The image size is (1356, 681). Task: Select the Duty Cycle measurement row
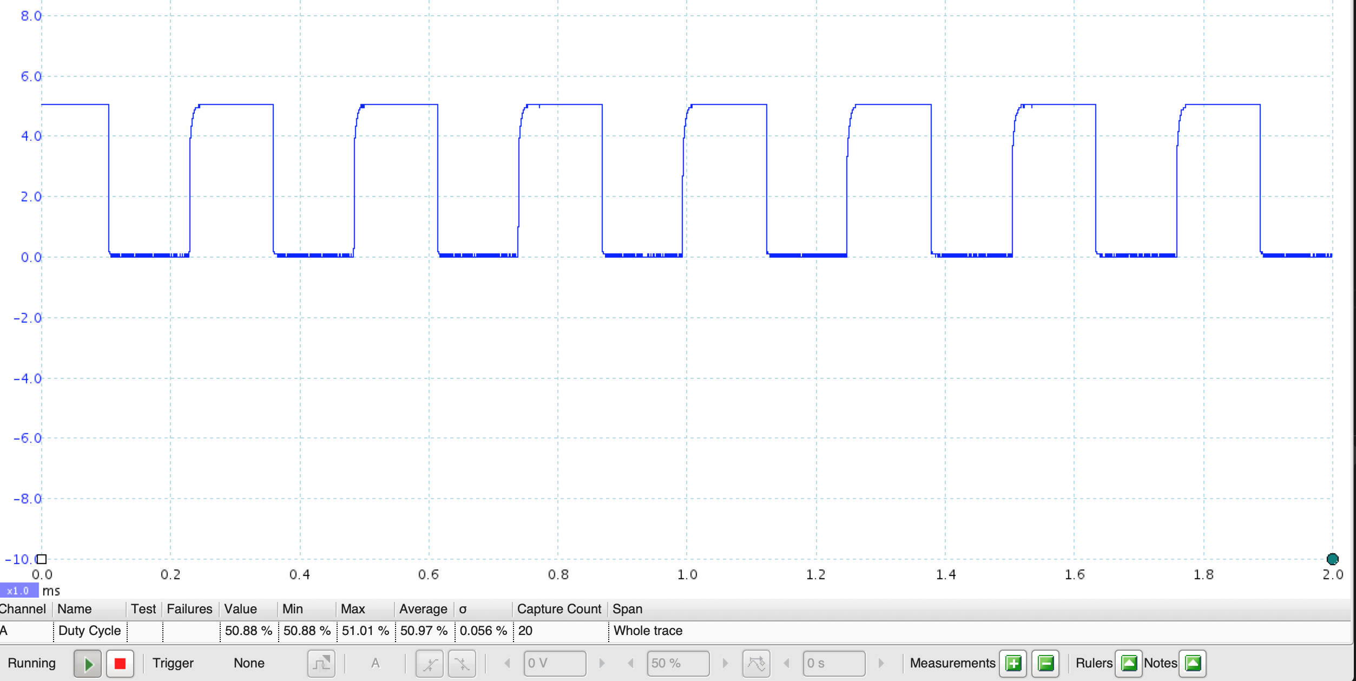90,631
